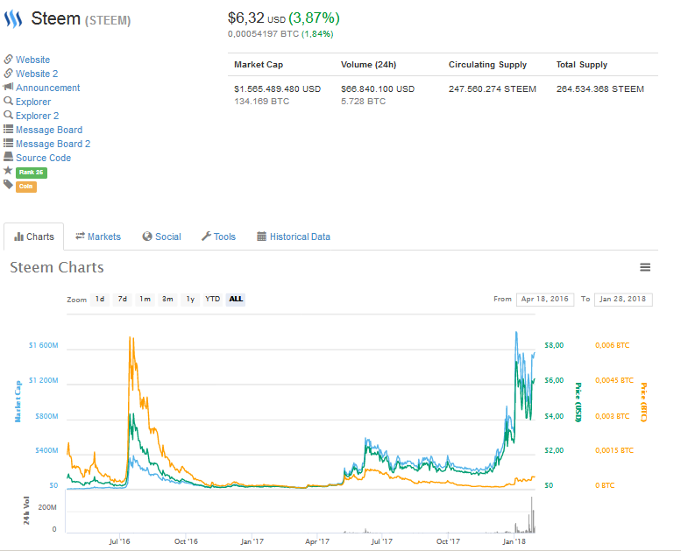Click the orange Coin tag badge
This screenshot has width=681, height=551.
26,187
